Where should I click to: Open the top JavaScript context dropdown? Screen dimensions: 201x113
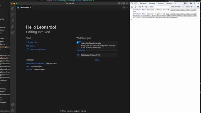point(141,7)
